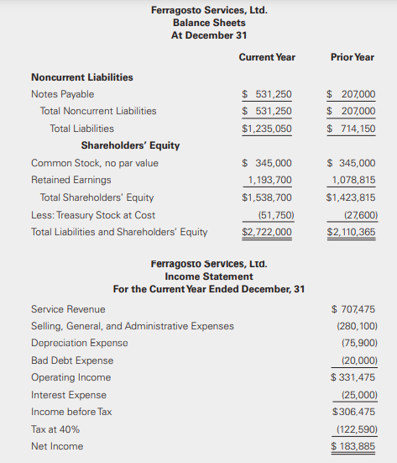Click the $1,423,815 prior year equity total
Image resolution: width=397 pixels, height=463 pixels.
tap(351, 197)
